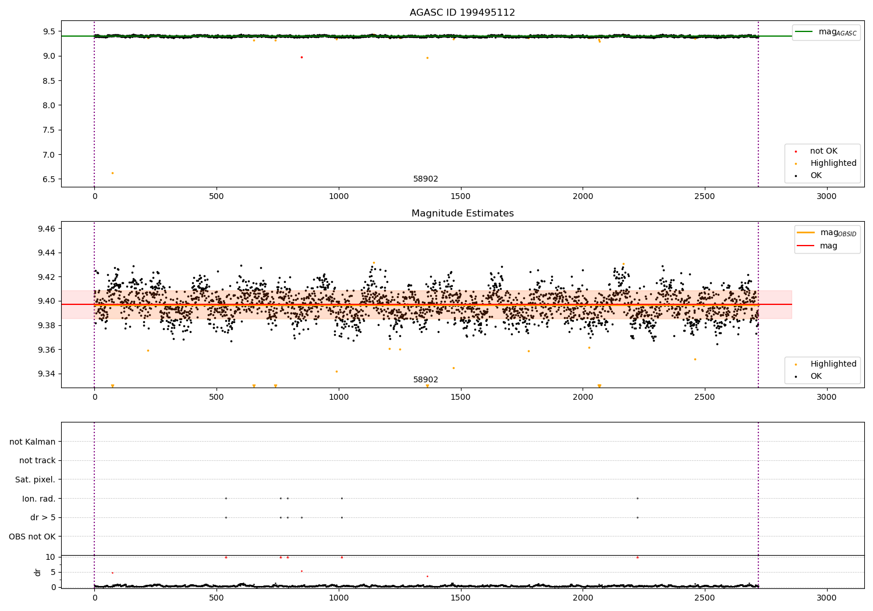Click the 'dr > 5' axis label
The image size is (873, 611).
point(43,517)
